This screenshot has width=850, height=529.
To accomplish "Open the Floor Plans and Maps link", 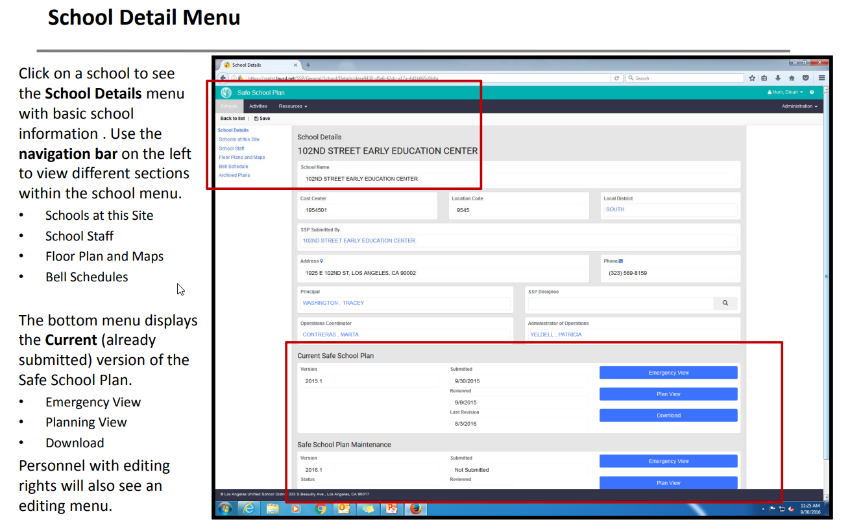I will click(242, 158).
